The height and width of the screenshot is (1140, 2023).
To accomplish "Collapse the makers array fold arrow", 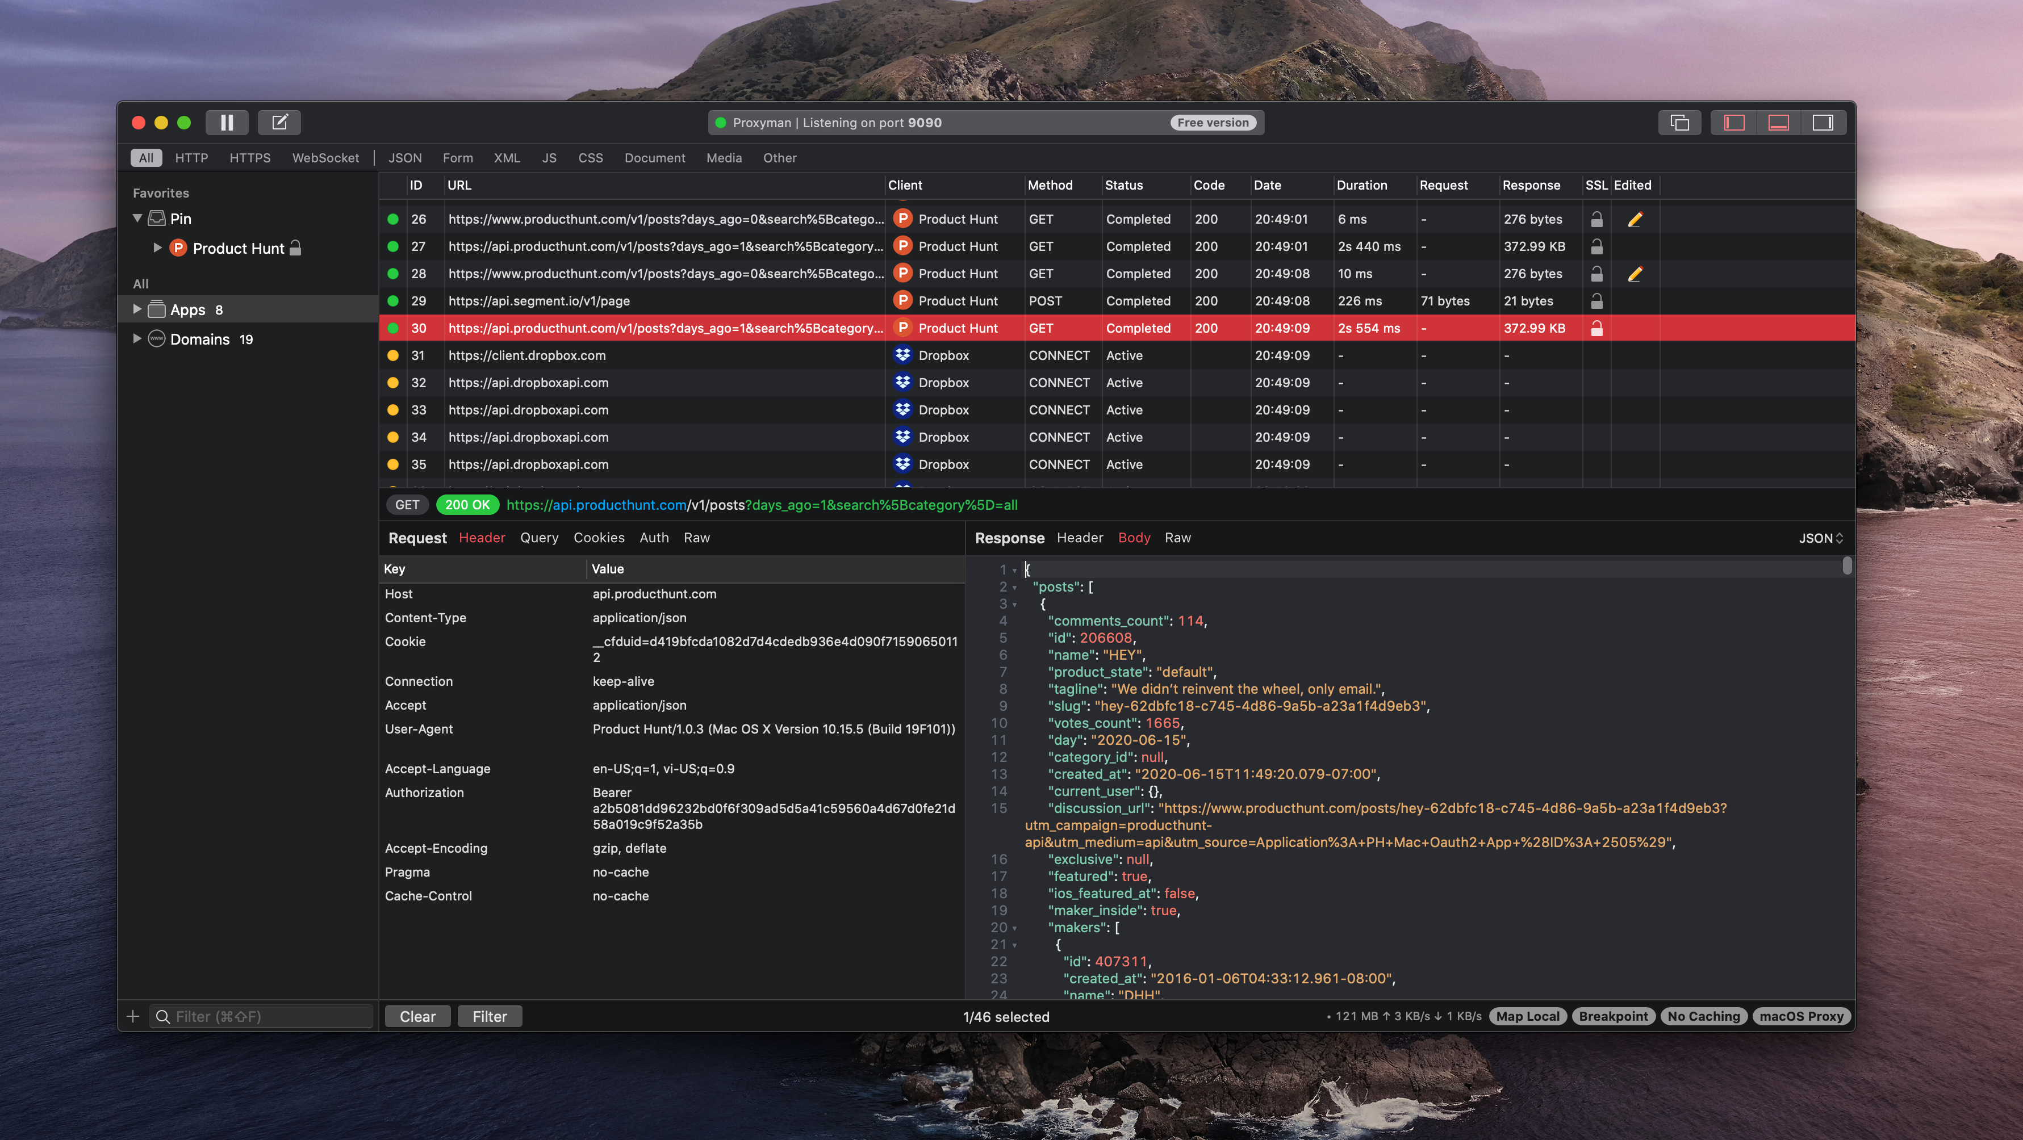I will (x=1015, y=929).
